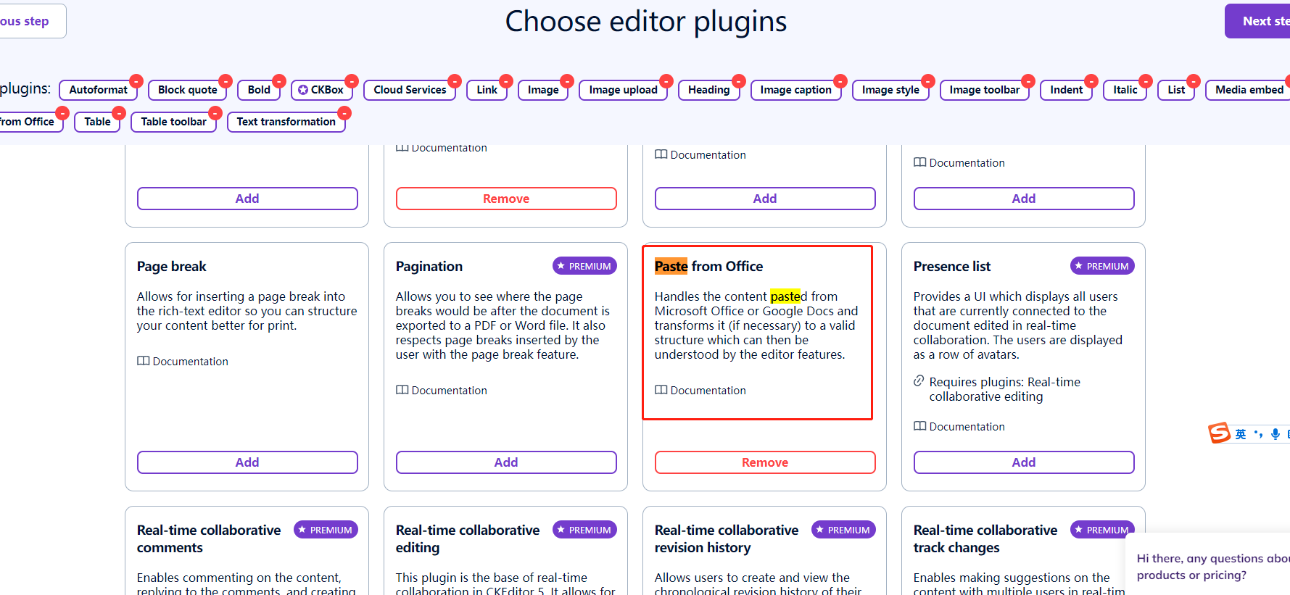Click PREMIUM badge on Real-time collaborative comments

[x=326, y=530]
